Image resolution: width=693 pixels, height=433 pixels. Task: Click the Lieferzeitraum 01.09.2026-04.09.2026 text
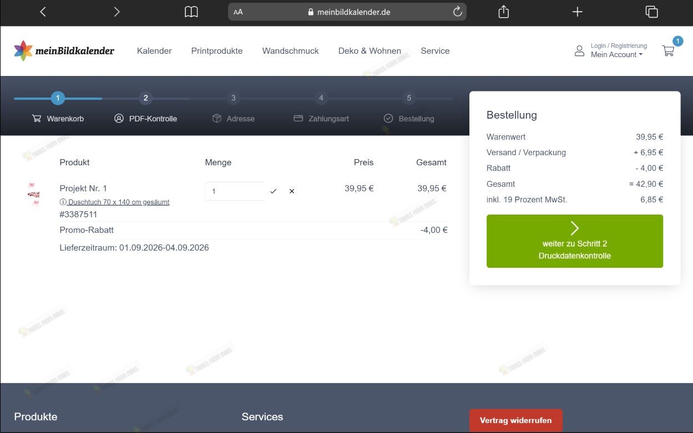[x=134, y=248]
